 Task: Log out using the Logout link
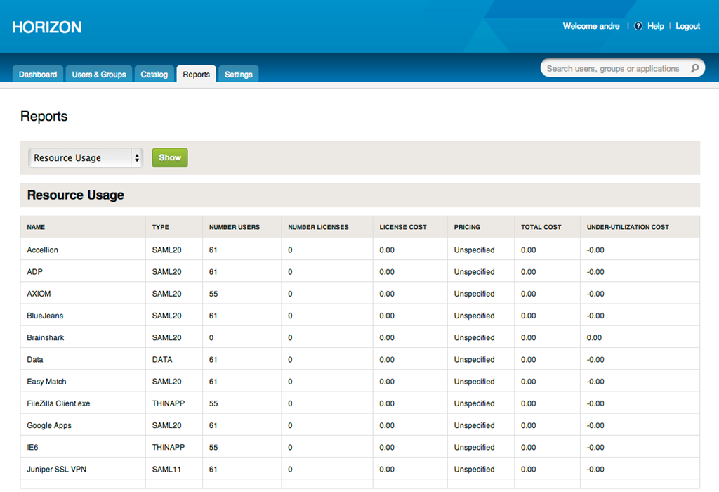point(687,26)
